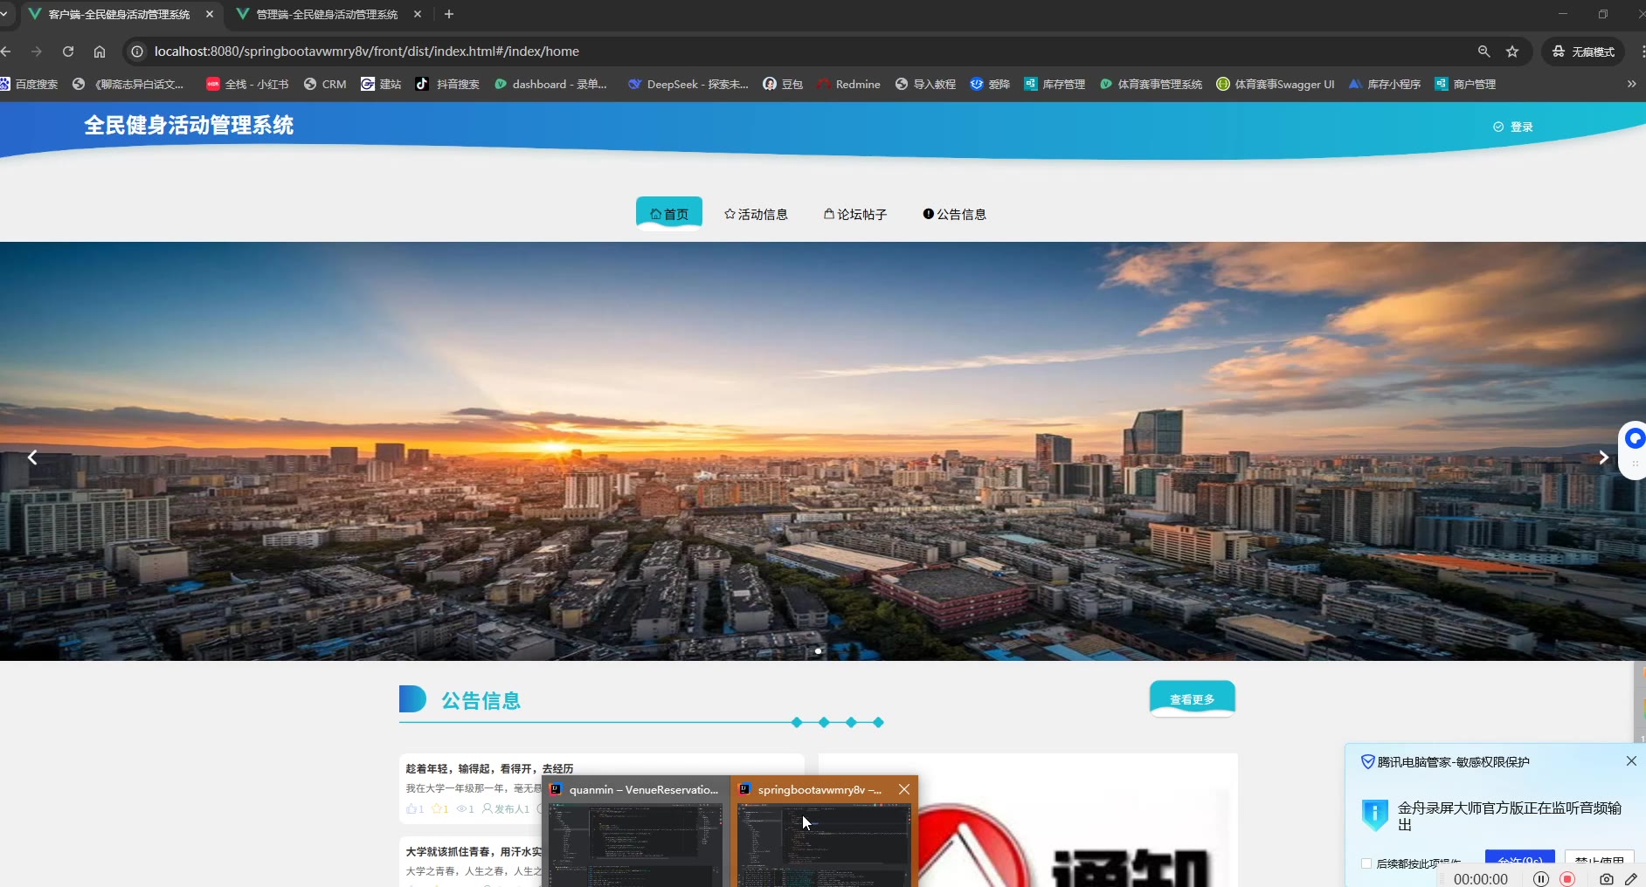Open the 通知 announcement image

[x=1027, y=821]
